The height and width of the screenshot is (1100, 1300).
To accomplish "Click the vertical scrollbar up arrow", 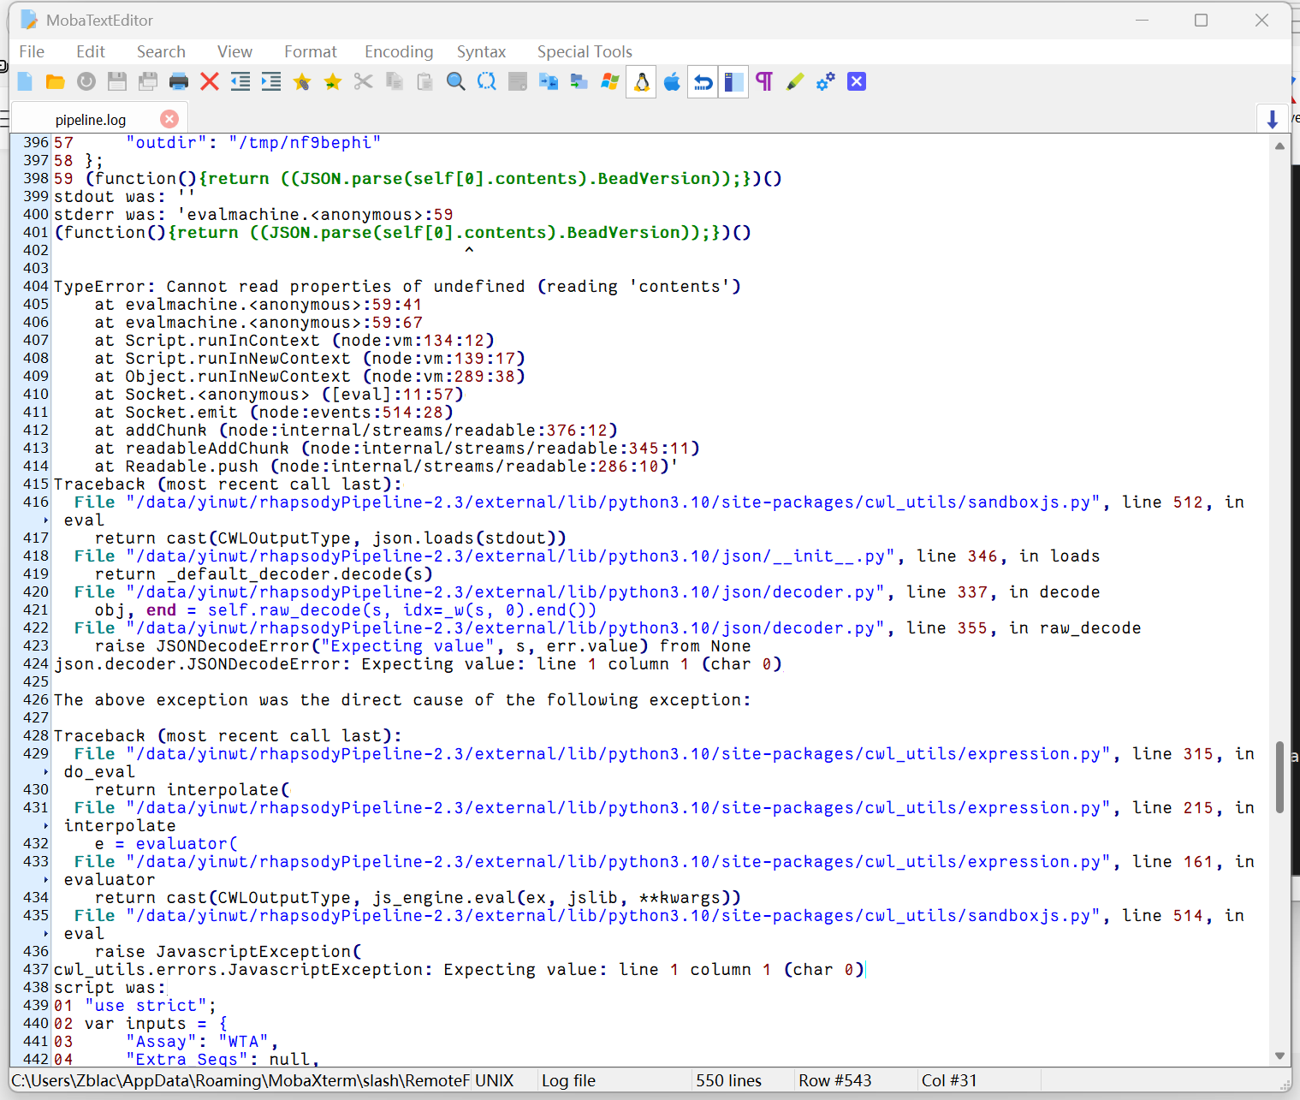I will pyautogui.click(x=1279, y=146).
